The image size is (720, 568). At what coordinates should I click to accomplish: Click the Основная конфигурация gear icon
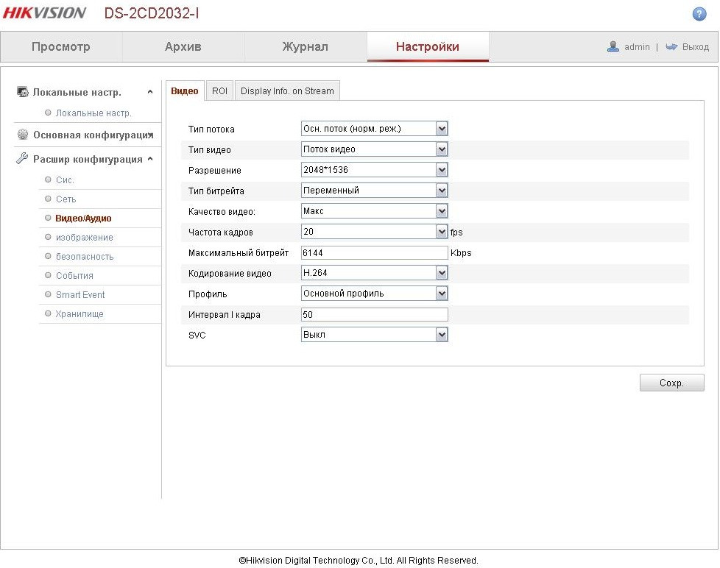point(22,135)
